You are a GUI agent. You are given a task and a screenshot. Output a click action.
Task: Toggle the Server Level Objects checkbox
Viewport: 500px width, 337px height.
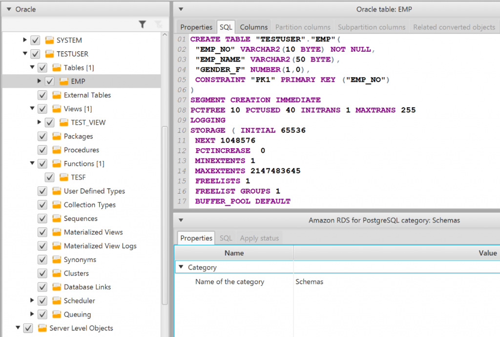(x=28, y=328)
